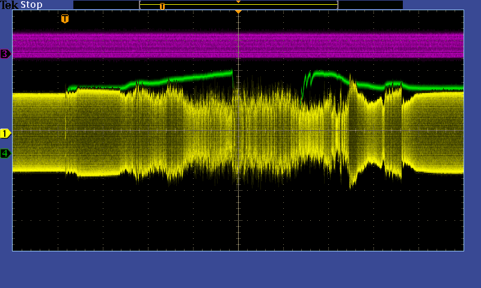Click the tiny orange triangle above the record bar

click(238, 2)
